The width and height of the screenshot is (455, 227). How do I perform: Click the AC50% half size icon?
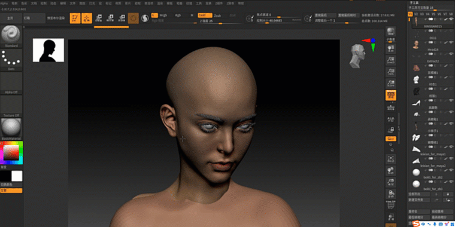[x=390, y=84]
